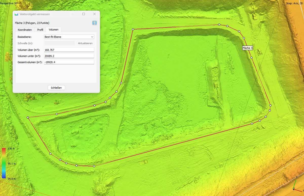Click the Fläche 3 label on the map
Image resolution: width=304 pixels, height=196 pixels.
[247, 48]
